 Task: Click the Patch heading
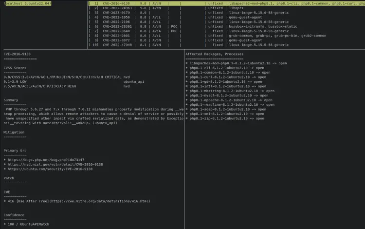pyautogui.click(x=9, y=178)
